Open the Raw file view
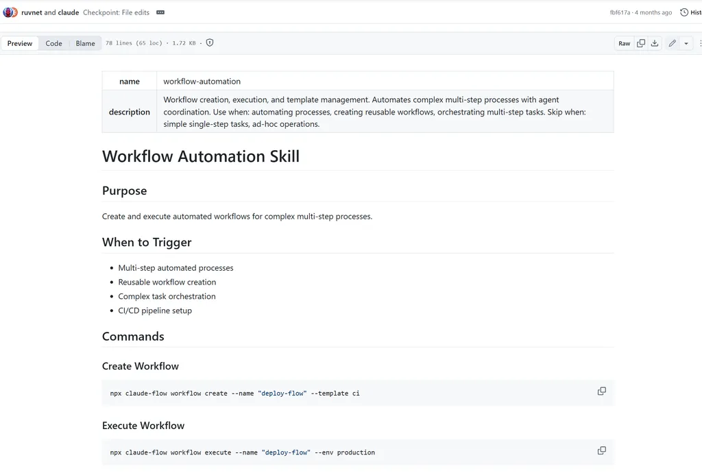Screen dimensions: 702x473 tap(624, 43)
